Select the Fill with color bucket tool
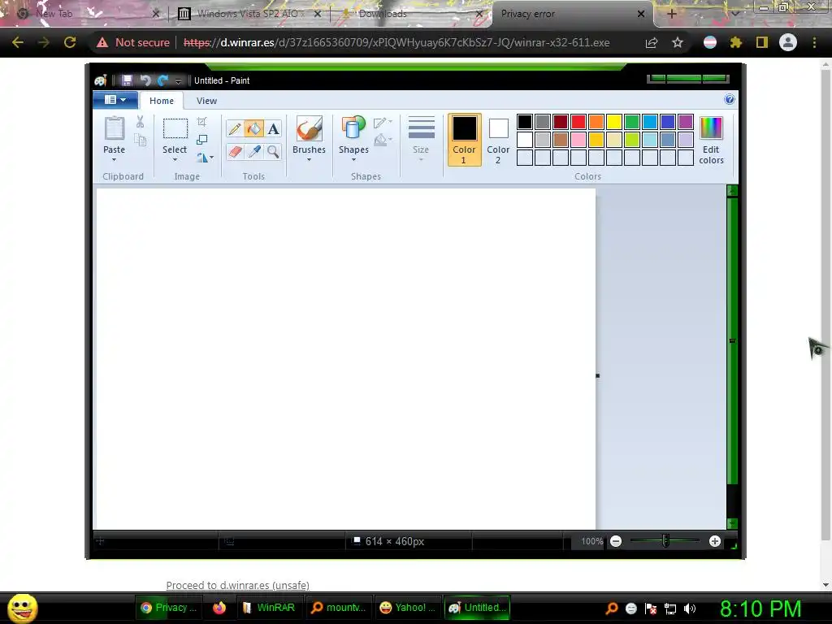The height and width of the screenshot is (624, 832). (x=253, y=129)
